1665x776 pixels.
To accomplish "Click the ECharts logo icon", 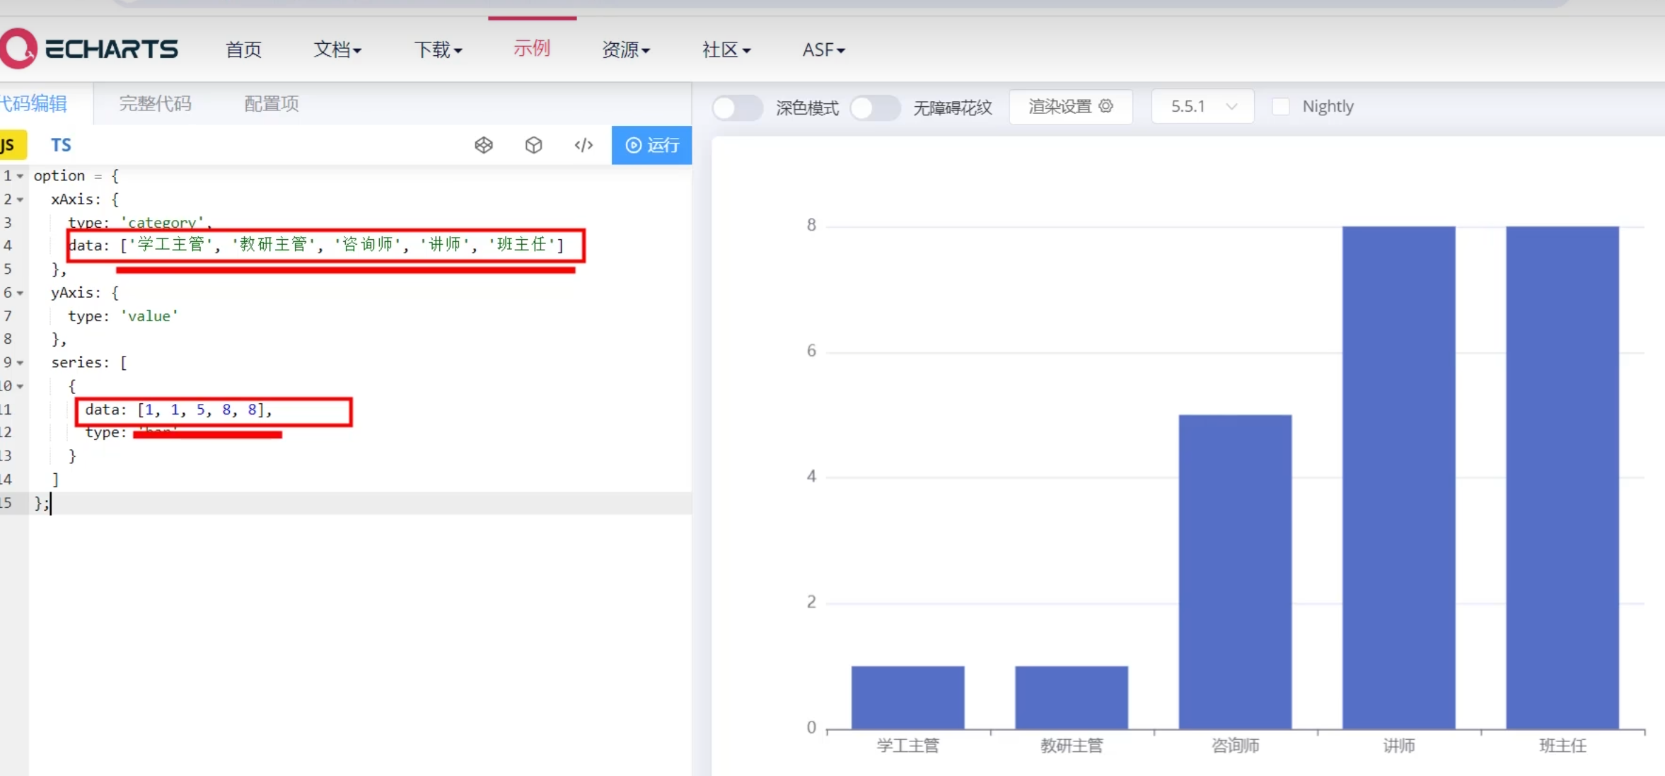I will 18,48.
